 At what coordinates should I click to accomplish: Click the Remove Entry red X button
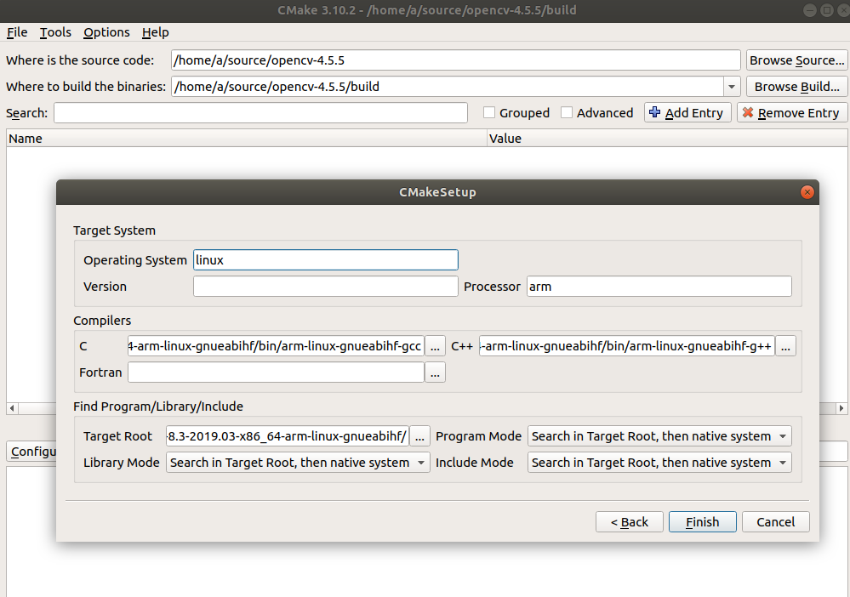pos(791,113)
